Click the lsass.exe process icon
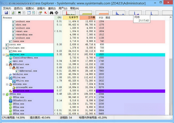Screen dimensions: 174x123 point(10,41)
